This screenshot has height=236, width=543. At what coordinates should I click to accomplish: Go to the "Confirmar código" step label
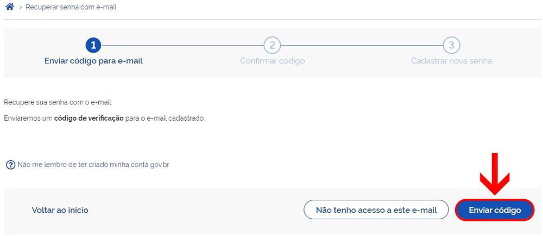[x=272, y=61]
